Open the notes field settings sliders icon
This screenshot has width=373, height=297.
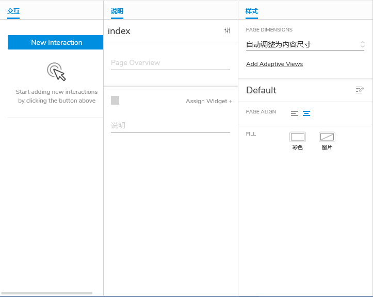227,31
